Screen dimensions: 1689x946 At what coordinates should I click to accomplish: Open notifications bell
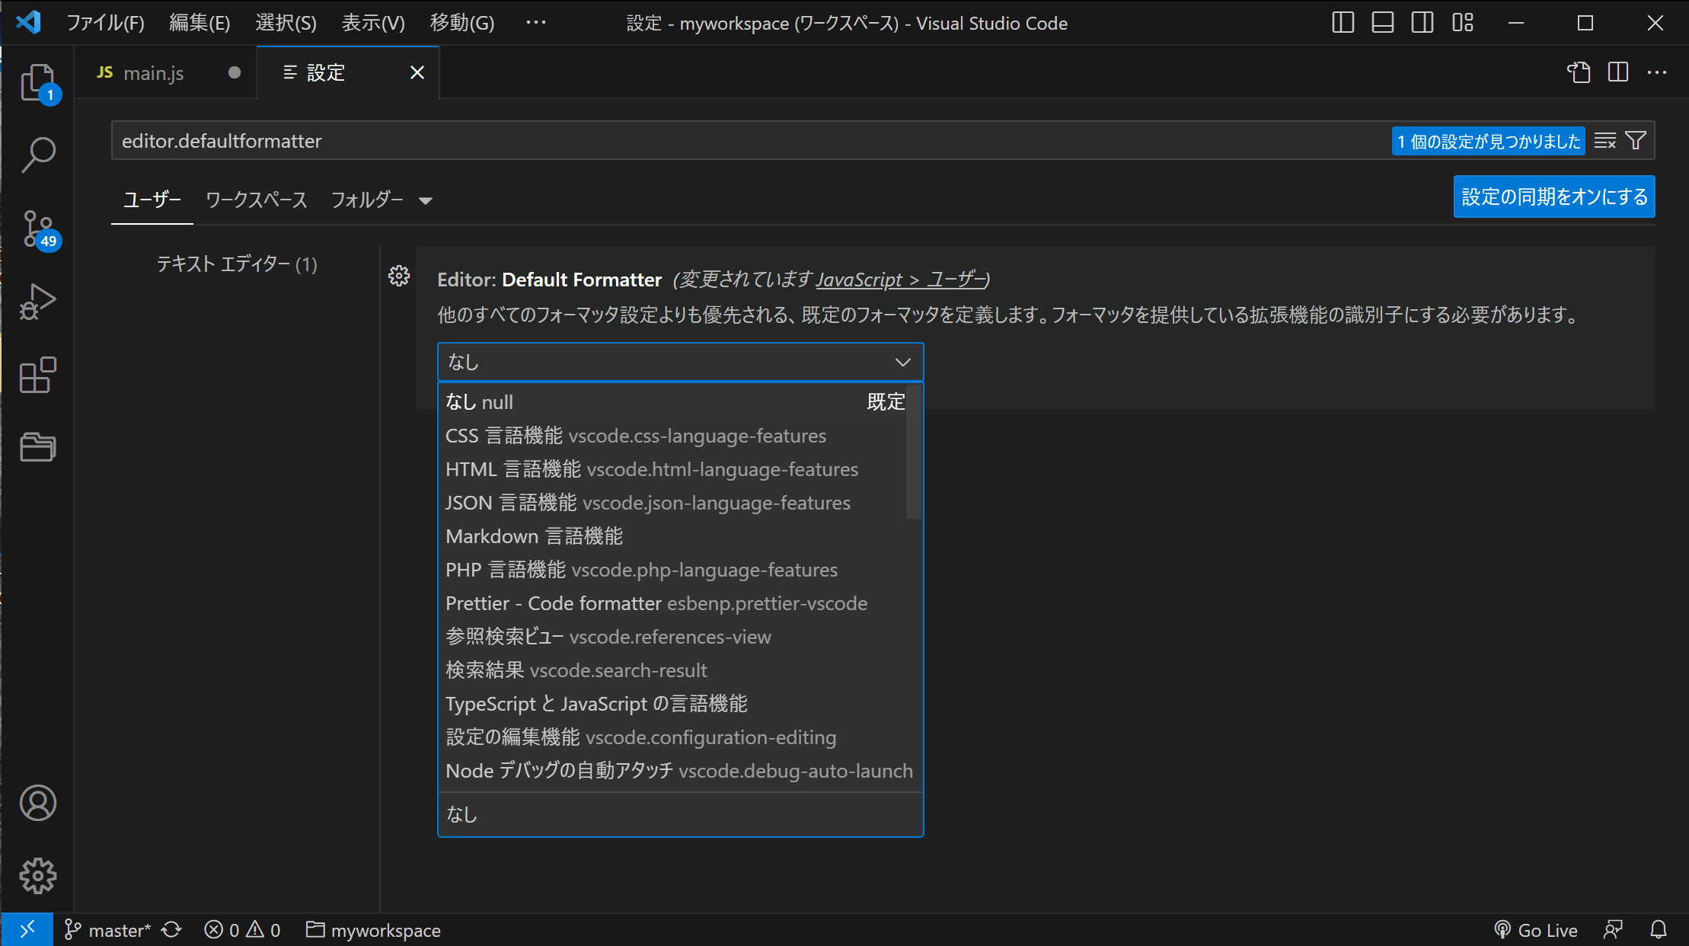[1659, 930]
